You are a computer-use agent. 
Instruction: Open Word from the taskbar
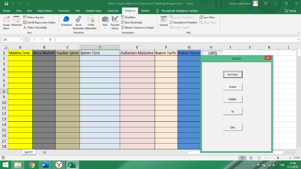(x=45, y=165)
